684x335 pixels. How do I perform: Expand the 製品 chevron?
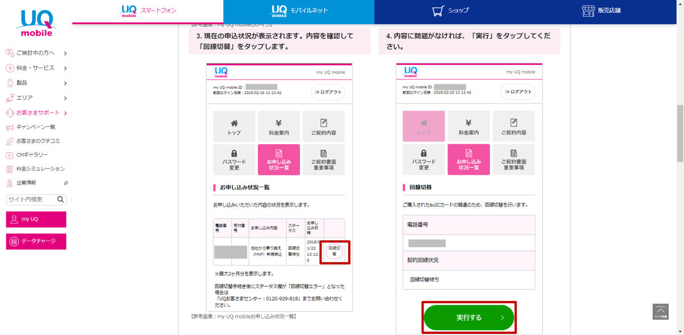(66, 83)
